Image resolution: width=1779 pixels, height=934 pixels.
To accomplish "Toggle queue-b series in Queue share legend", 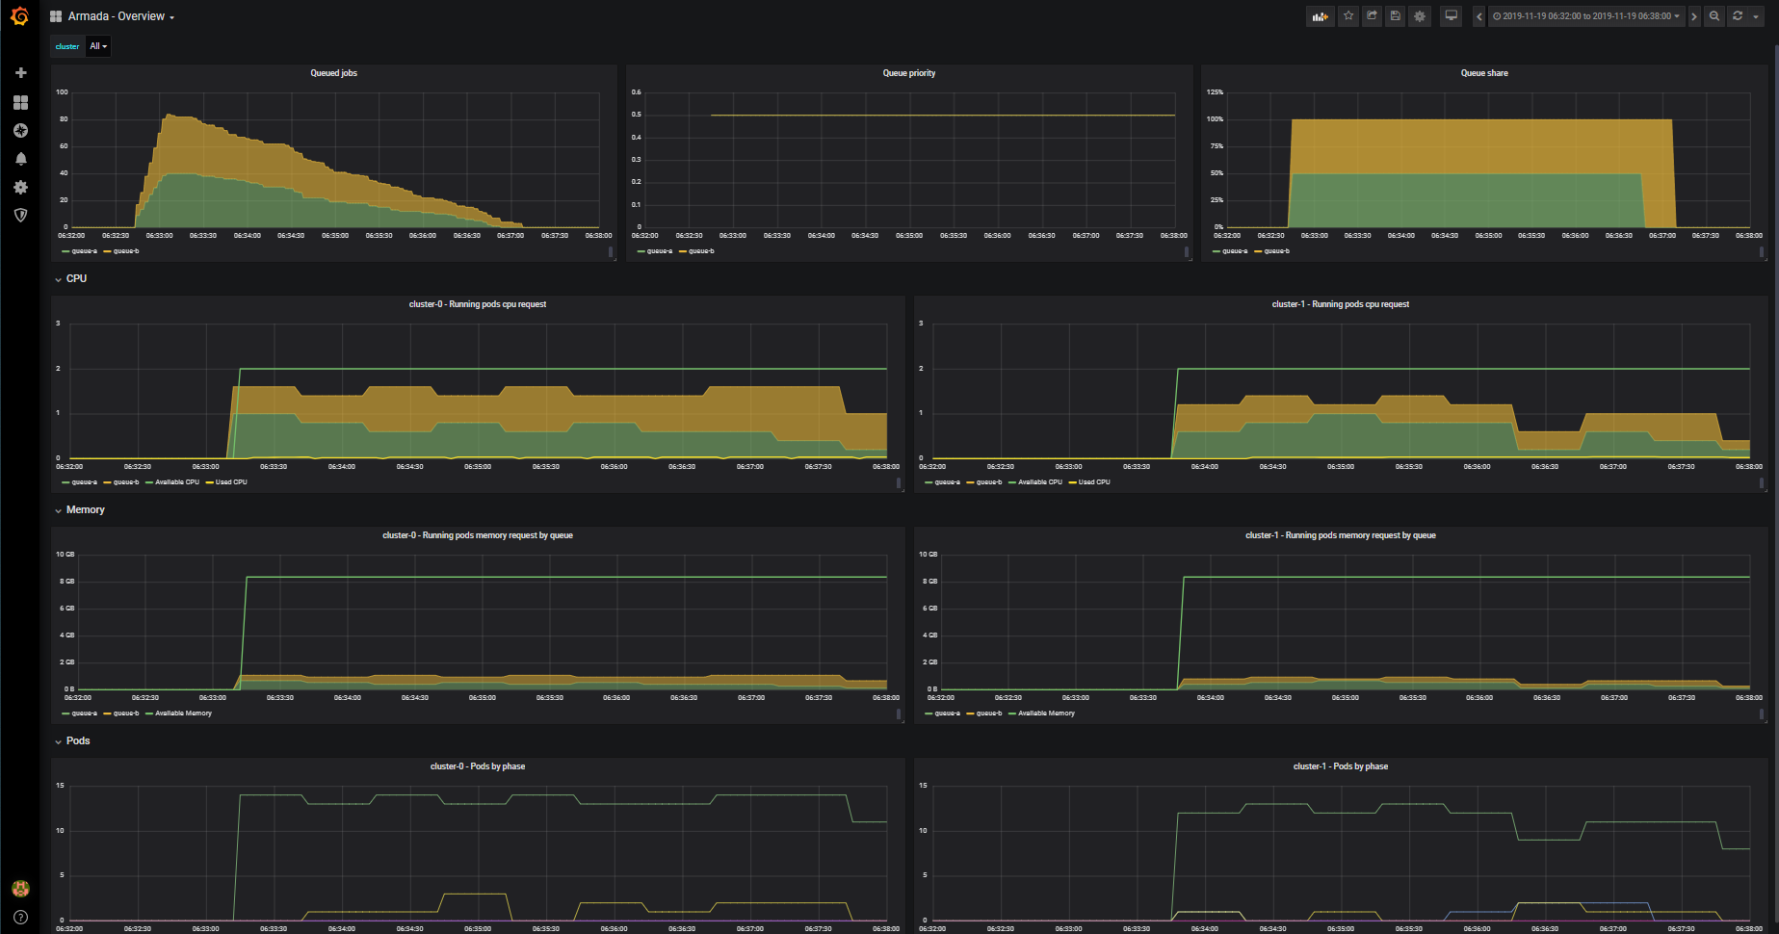I will 1277,251.
